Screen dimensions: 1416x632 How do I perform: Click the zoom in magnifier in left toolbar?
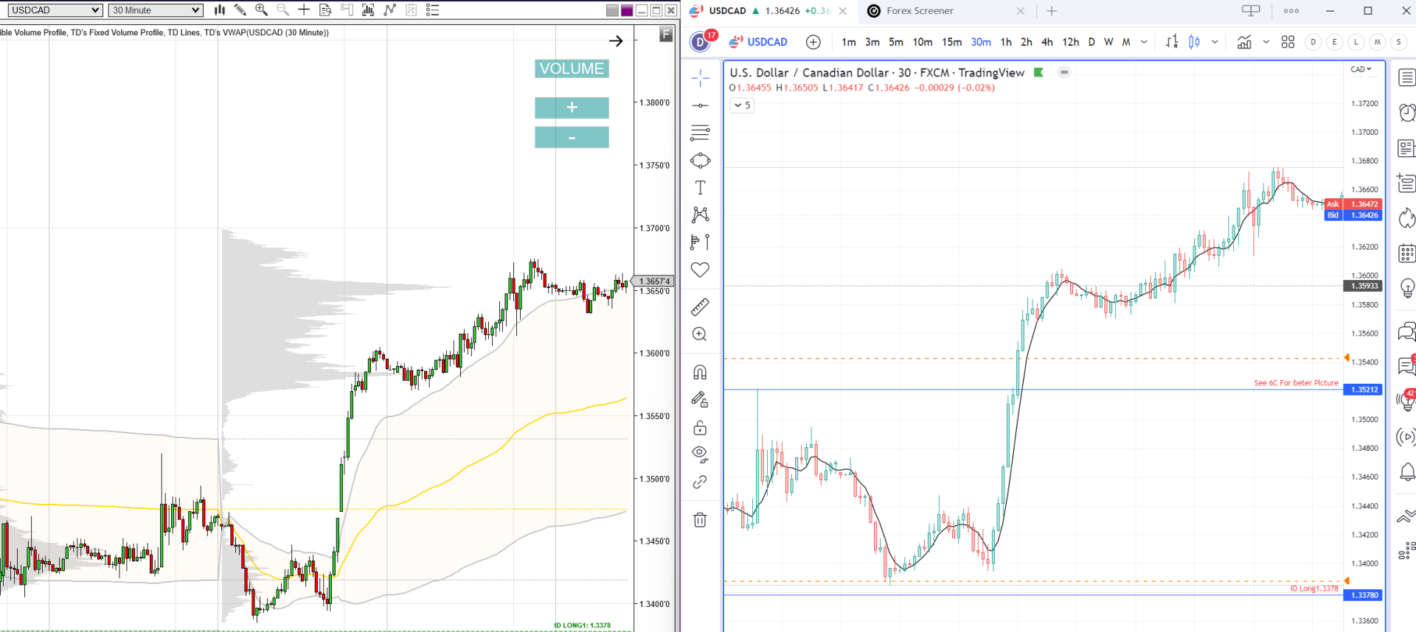point(261,10)
